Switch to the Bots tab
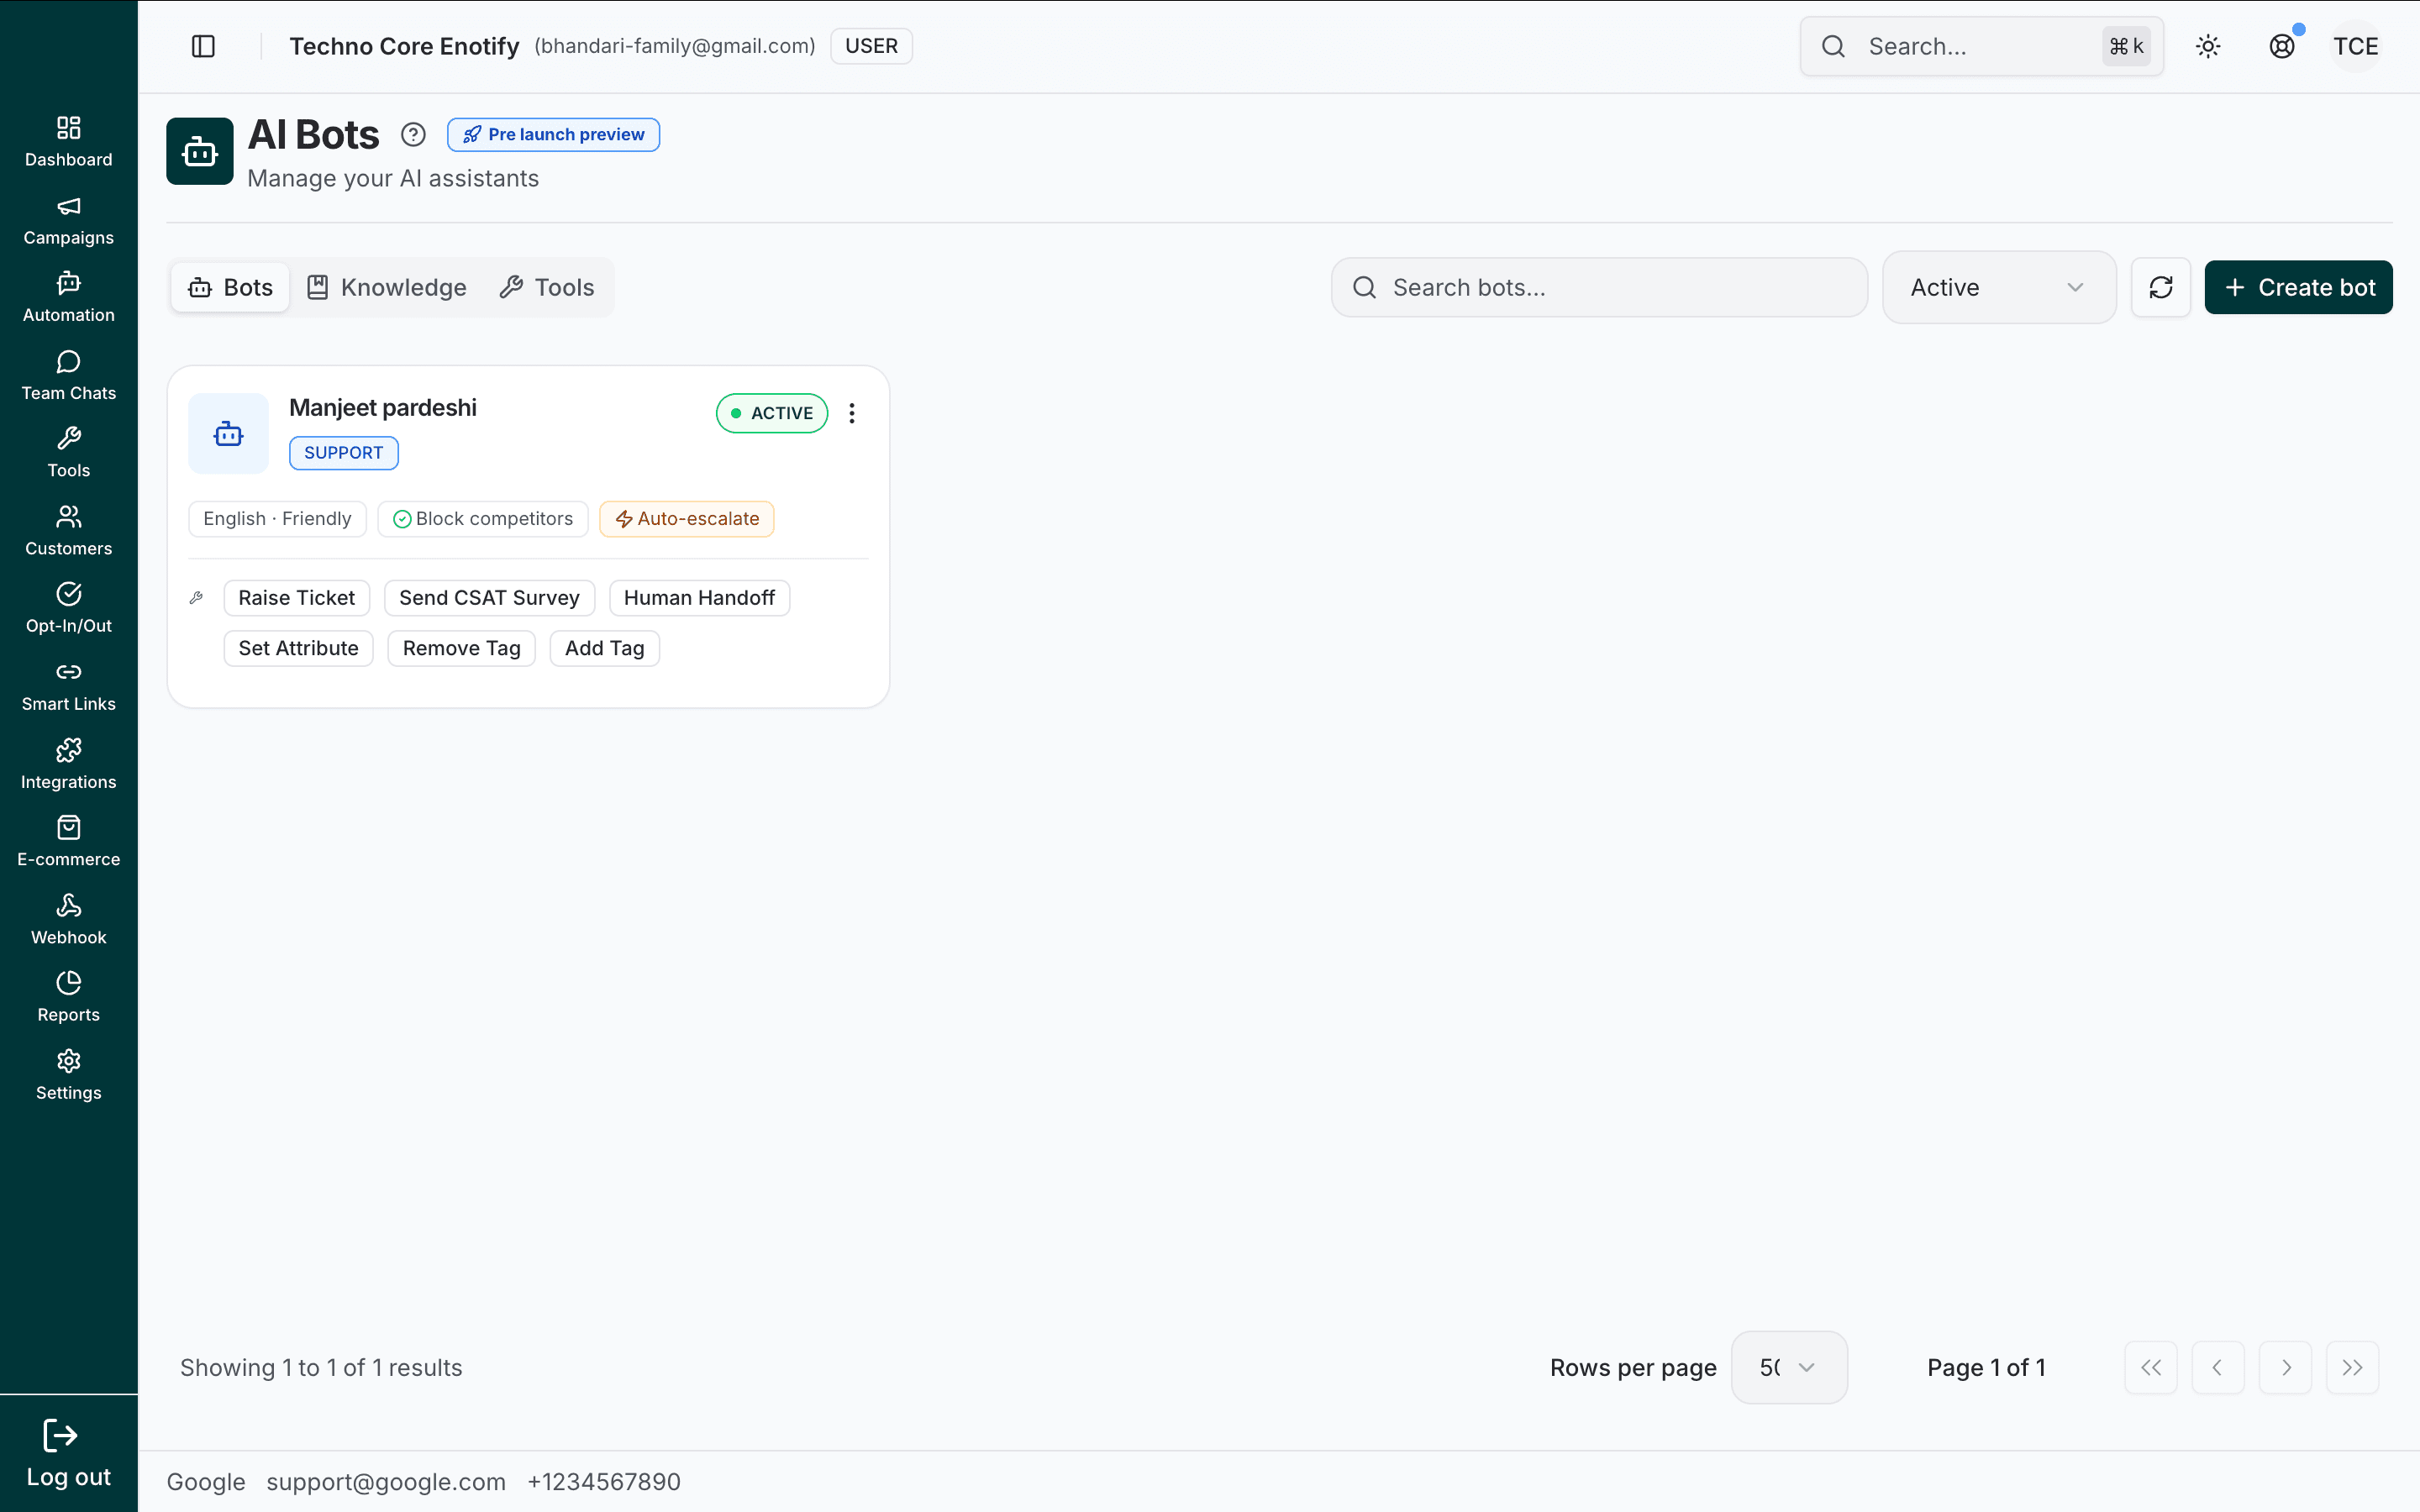 coord(230,287)
